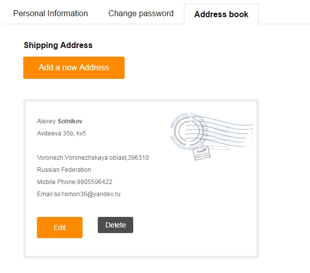Viewport: 310px width, 273px height.
Task: Click the small postage stamp icon
Action: pos(202,153)
